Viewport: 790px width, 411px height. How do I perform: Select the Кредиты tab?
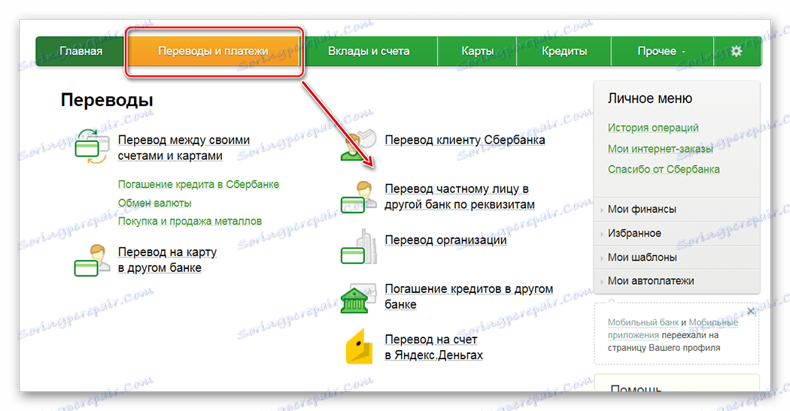coord(564,51)
